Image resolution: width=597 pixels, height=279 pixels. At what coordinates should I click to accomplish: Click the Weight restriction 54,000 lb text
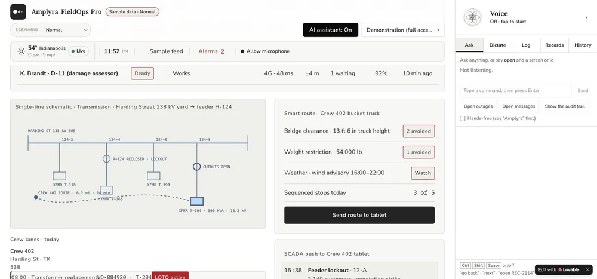point(323,152)
